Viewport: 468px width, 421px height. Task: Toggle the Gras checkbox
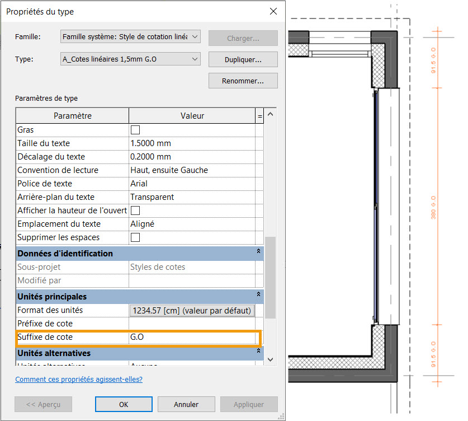click(x=135, y=130)
